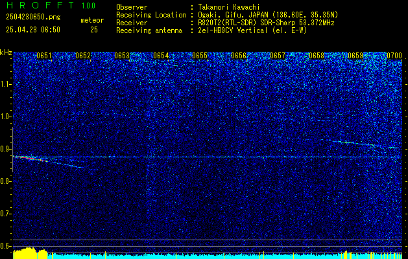Select filename 2504230650.png
Image resolution: width=408 pixels, height=259 pixels.
click(33, 17)
